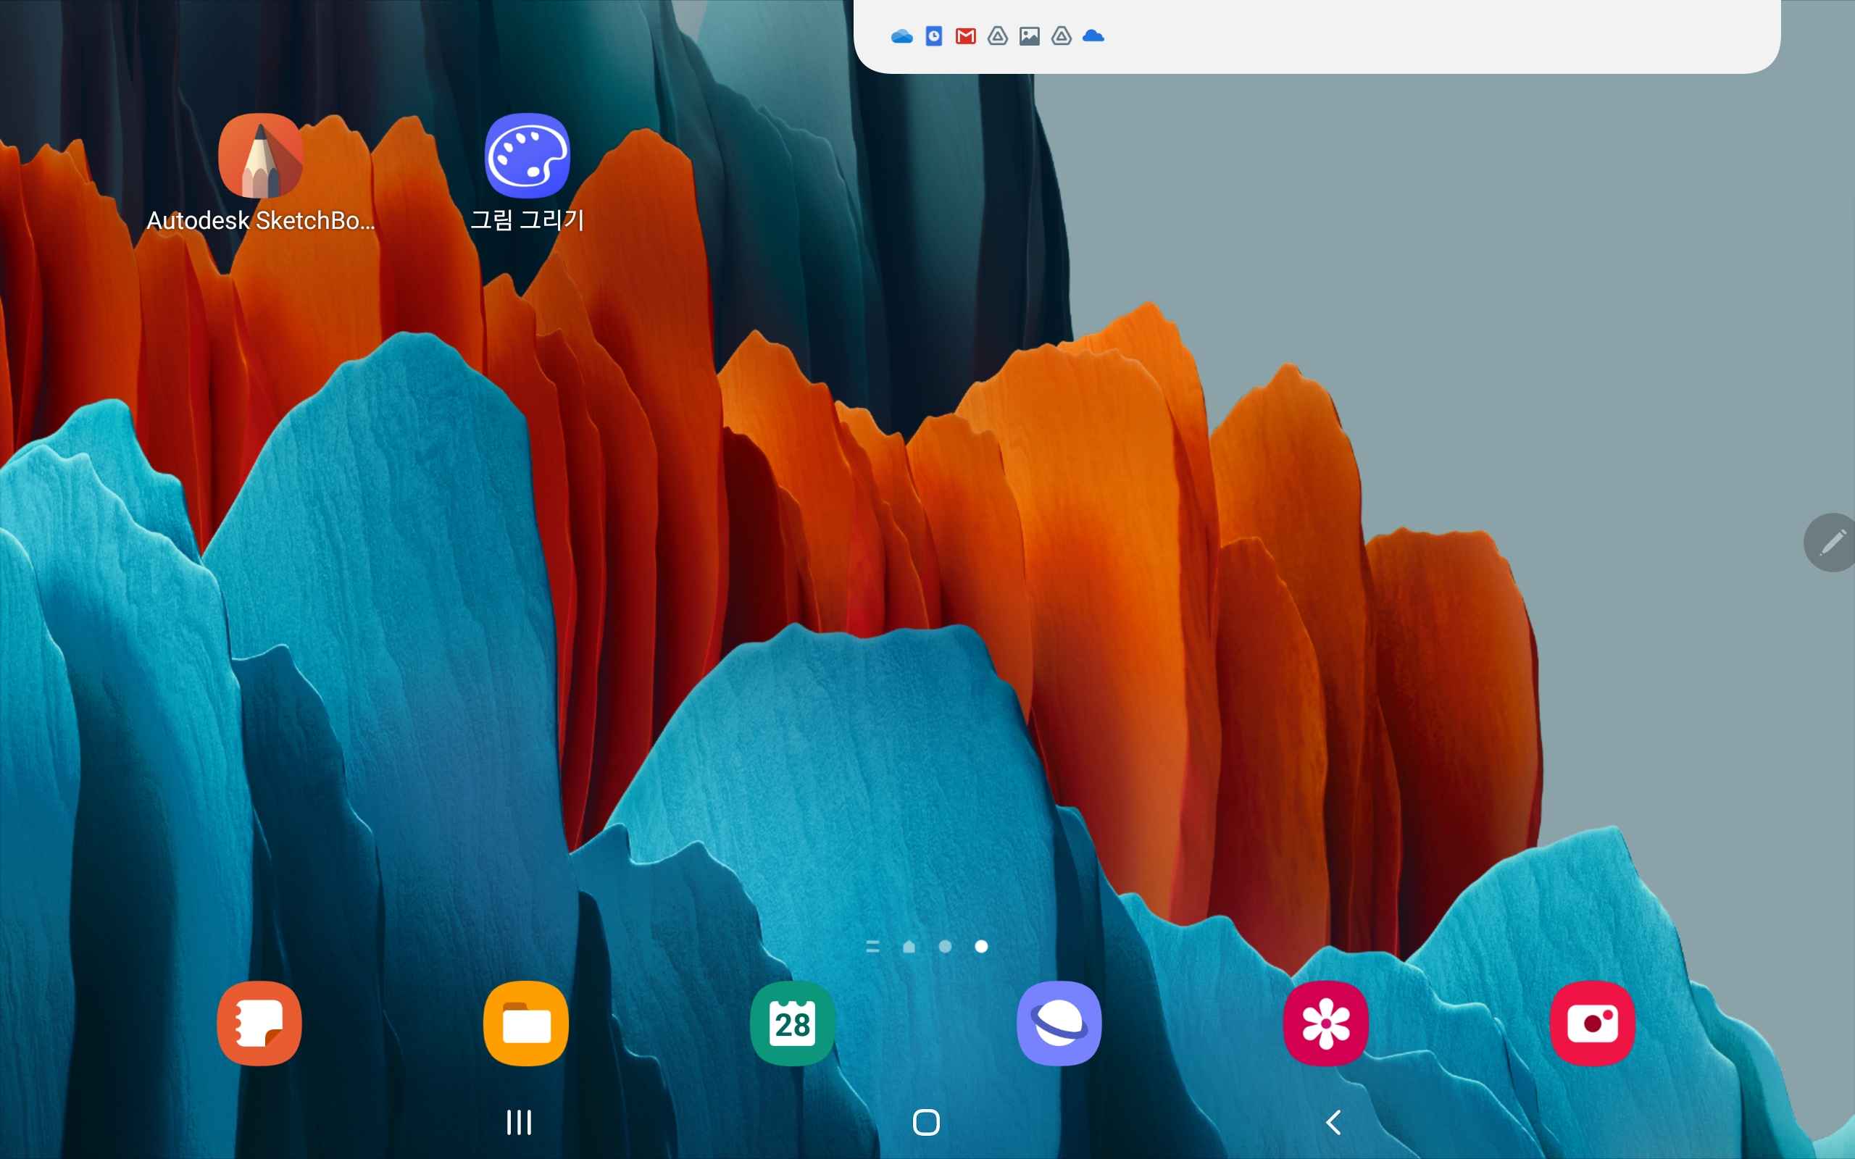Open the S Pen air command pencil button
1855x1159 pixels.
tap(1832, 543)
